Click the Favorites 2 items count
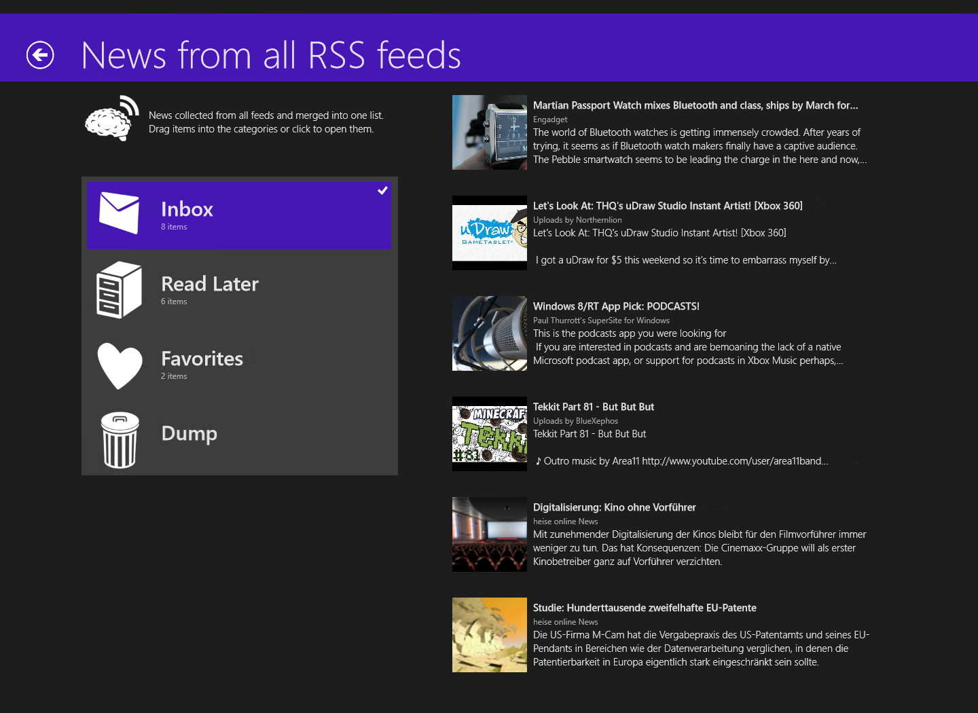Screen dimensions: 978x713 point(174,376)
